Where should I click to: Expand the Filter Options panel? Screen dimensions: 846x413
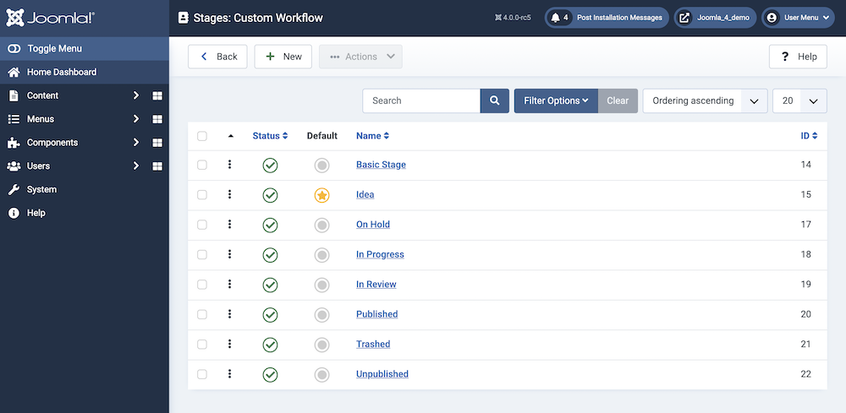[x=556, y=101]
